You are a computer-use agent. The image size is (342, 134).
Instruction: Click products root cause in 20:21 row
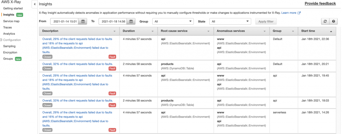(167, 64)
